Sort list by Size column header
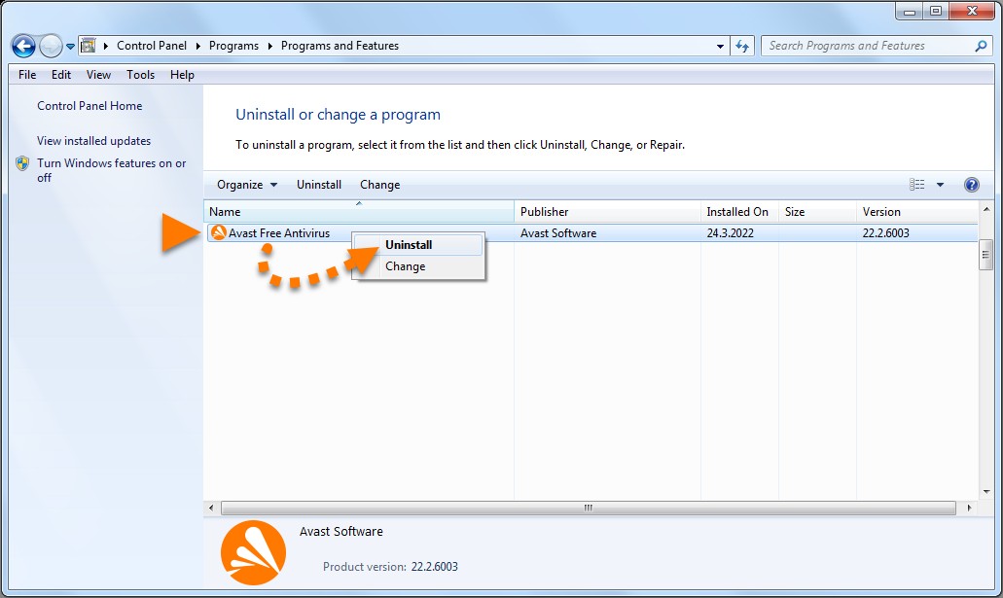This screenshot has width=1003, height=598. pyautogui.click(x=817, y=211)
